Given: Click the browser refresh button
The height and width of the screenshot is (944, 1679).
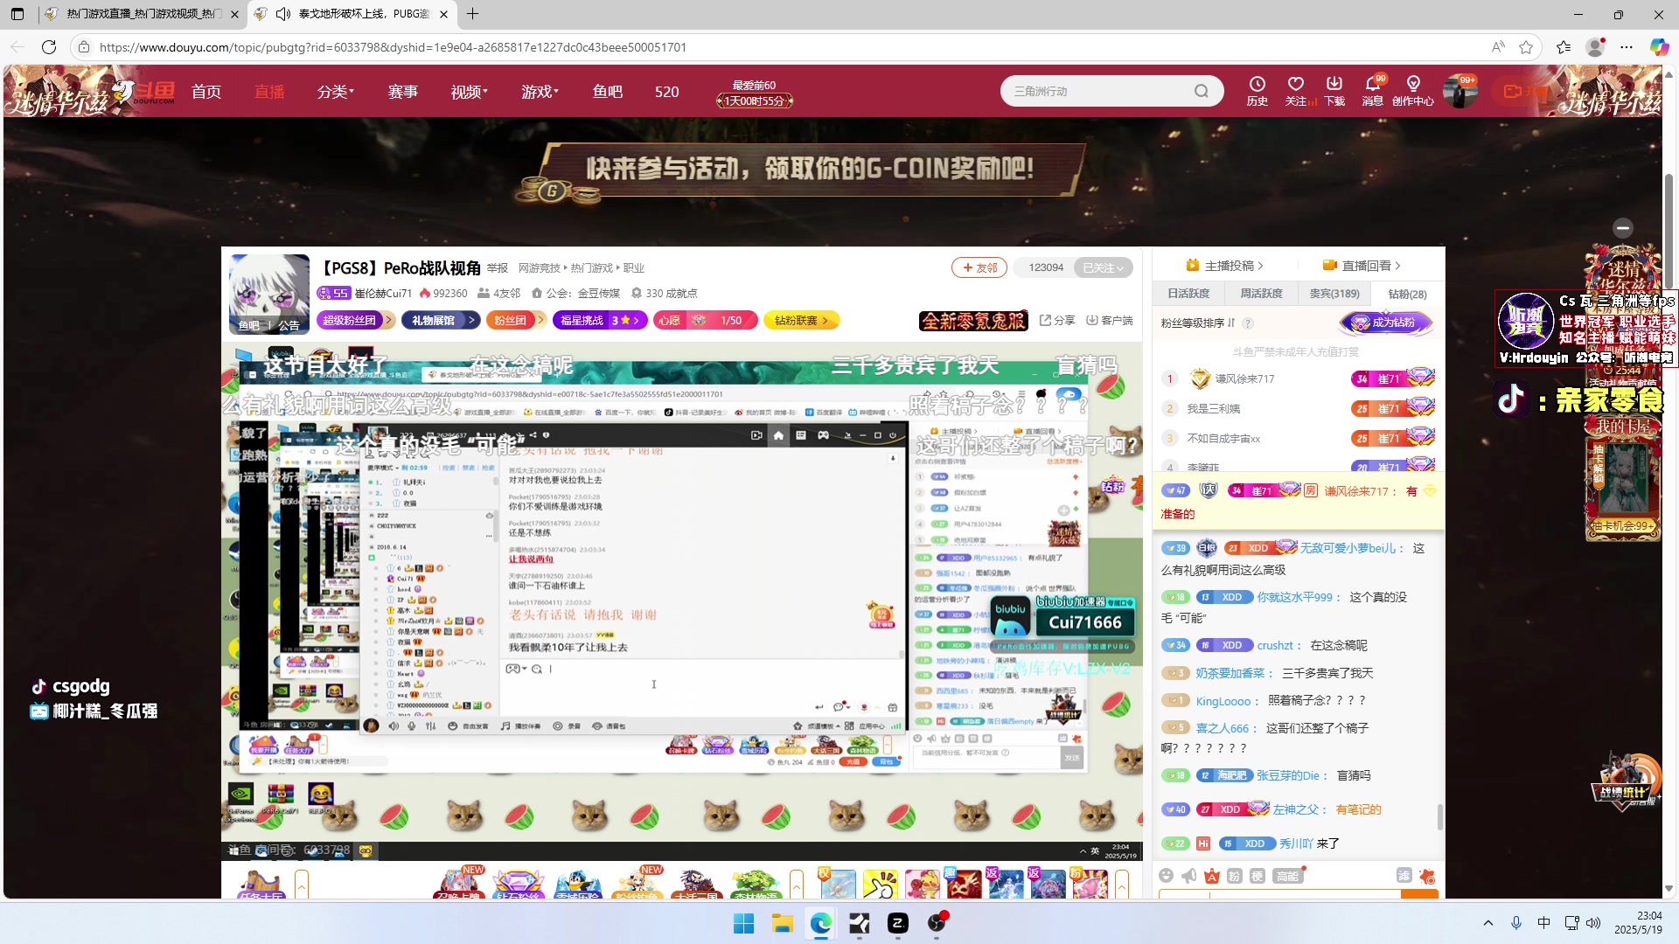Looking at the screenshot, I should click(49, 47).
